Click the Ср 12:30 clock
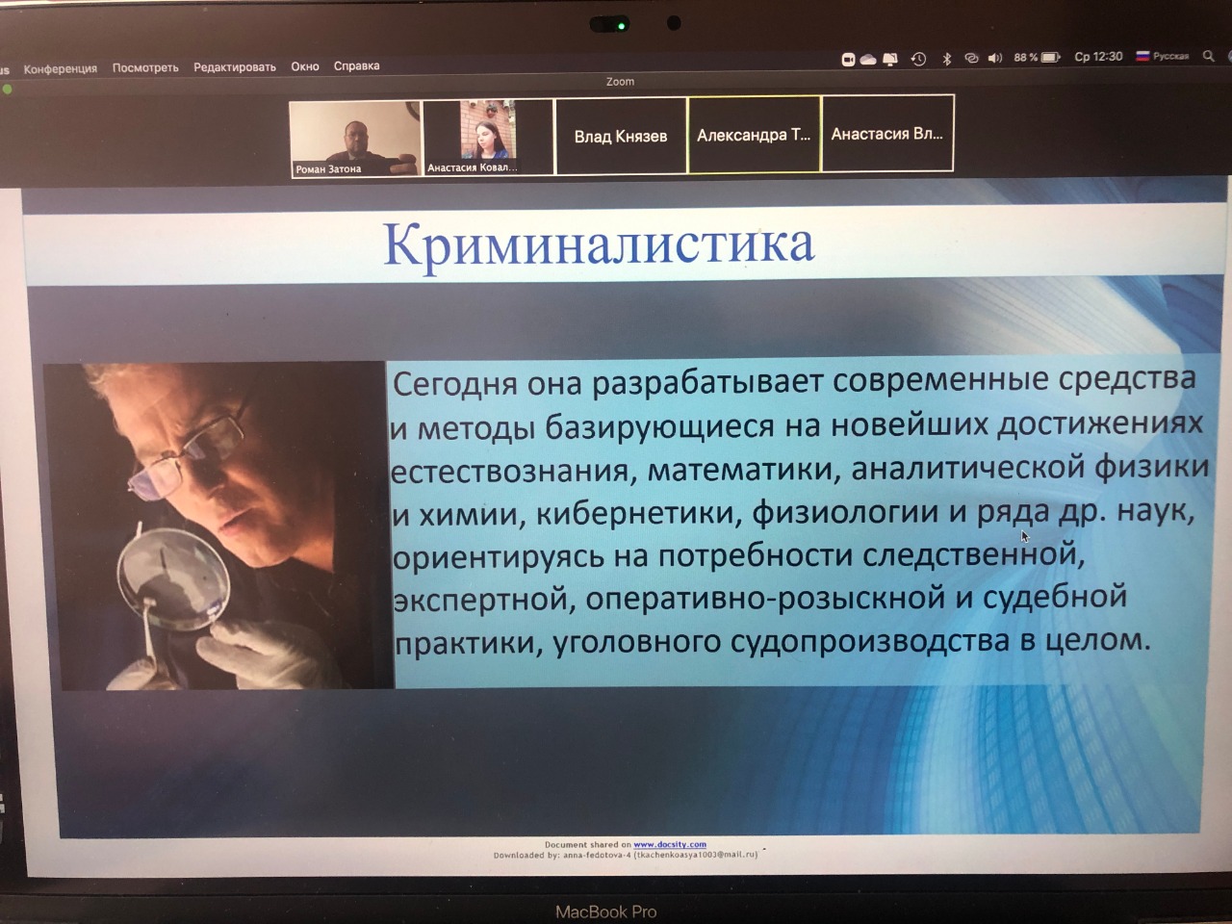Screen dimensions: 1232x924 tap(1098, 57)
